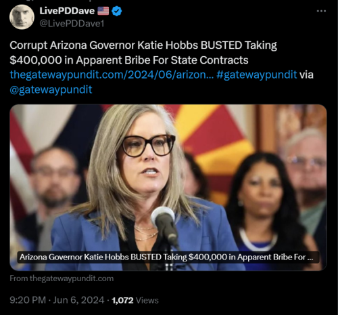Viewport: 338px width, 315px height.
Task: Open the 9:20 PM timestamp
Action: click(28, 300)
